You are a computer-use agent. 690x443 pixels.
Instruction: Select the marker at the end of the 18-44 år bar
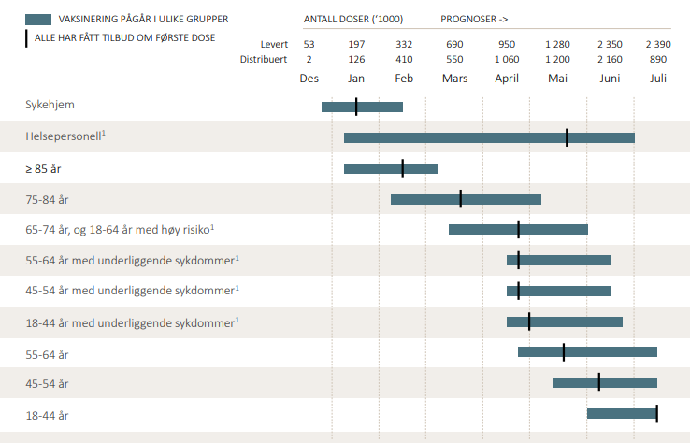[656, 413]
